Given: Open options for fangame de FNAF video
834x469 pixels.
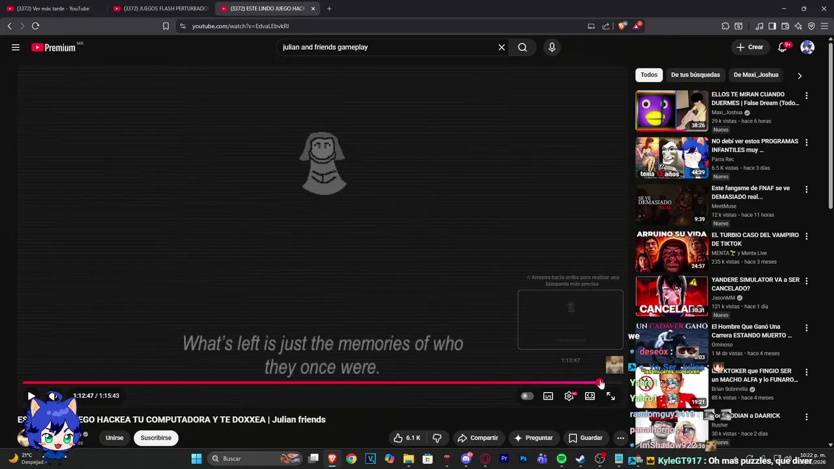Looking at the screenshot, I should [x=807, y=190].
